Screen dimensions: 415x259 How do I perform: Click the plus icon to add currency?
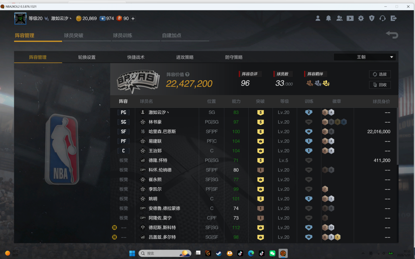[133, 18]
